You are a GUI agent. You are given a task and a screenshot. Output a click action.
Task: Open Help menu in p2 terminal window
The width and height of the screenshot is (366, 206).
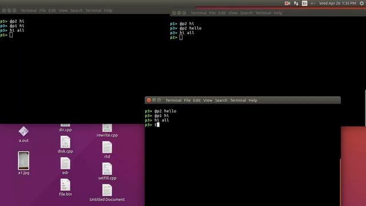pyautogui.click(x=278, y=13)
